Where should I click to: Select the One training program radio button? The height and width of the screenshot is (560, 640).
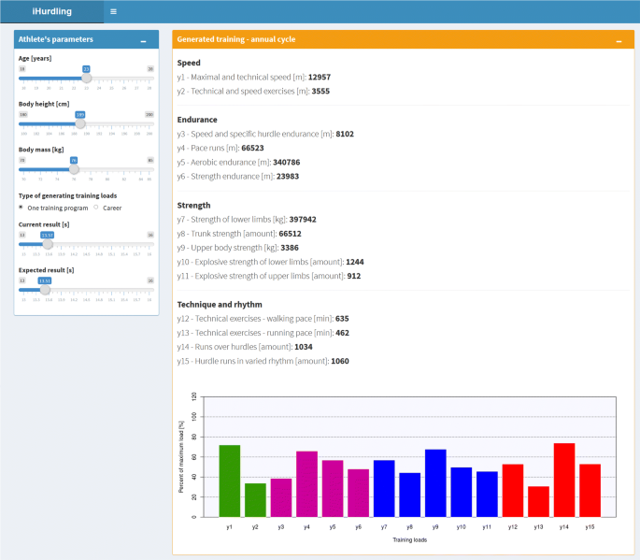(x=21, y=208)
